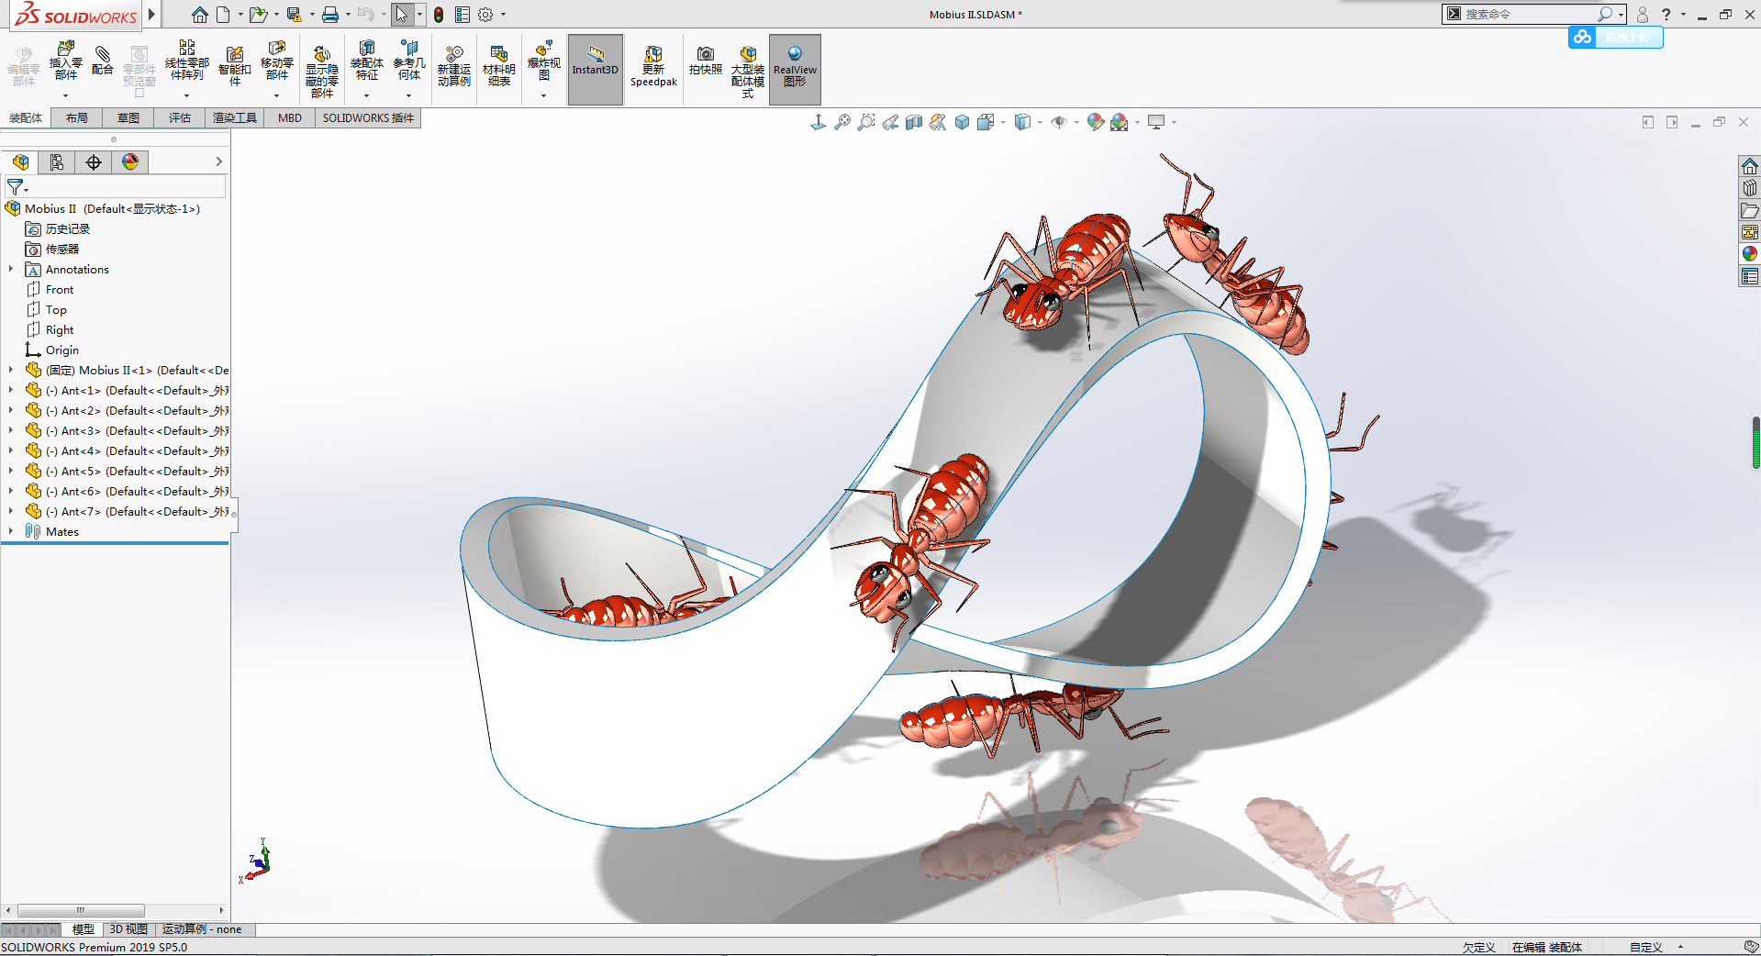The image size is (1761, 956).
Task: Click the Mate (配合) paperclip tool
Action: pyautogui.click(x=103, y=61)
